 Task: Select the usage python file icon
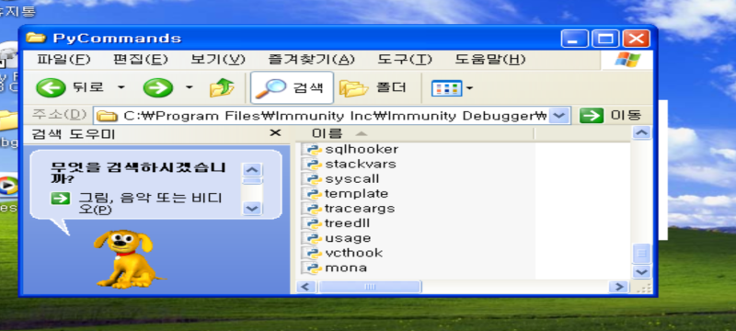[x=312, y=239]
